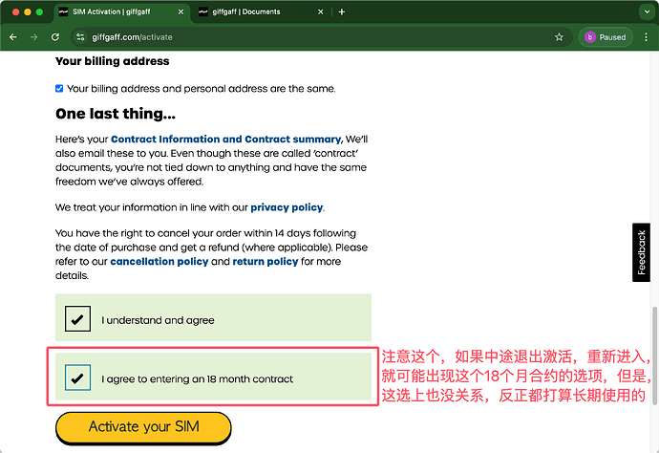Close the SIM Activation tab
The width and height of the screenshot is (659, 453).
tap(181, 11)
